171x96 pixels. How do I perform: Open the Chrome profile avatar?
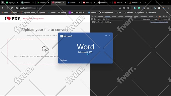164,8
